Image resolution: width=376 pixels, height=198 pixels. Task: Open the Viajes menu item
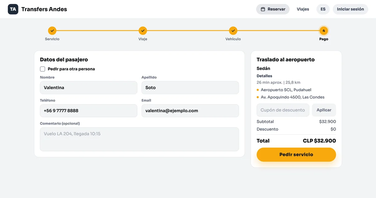(303, 9)
